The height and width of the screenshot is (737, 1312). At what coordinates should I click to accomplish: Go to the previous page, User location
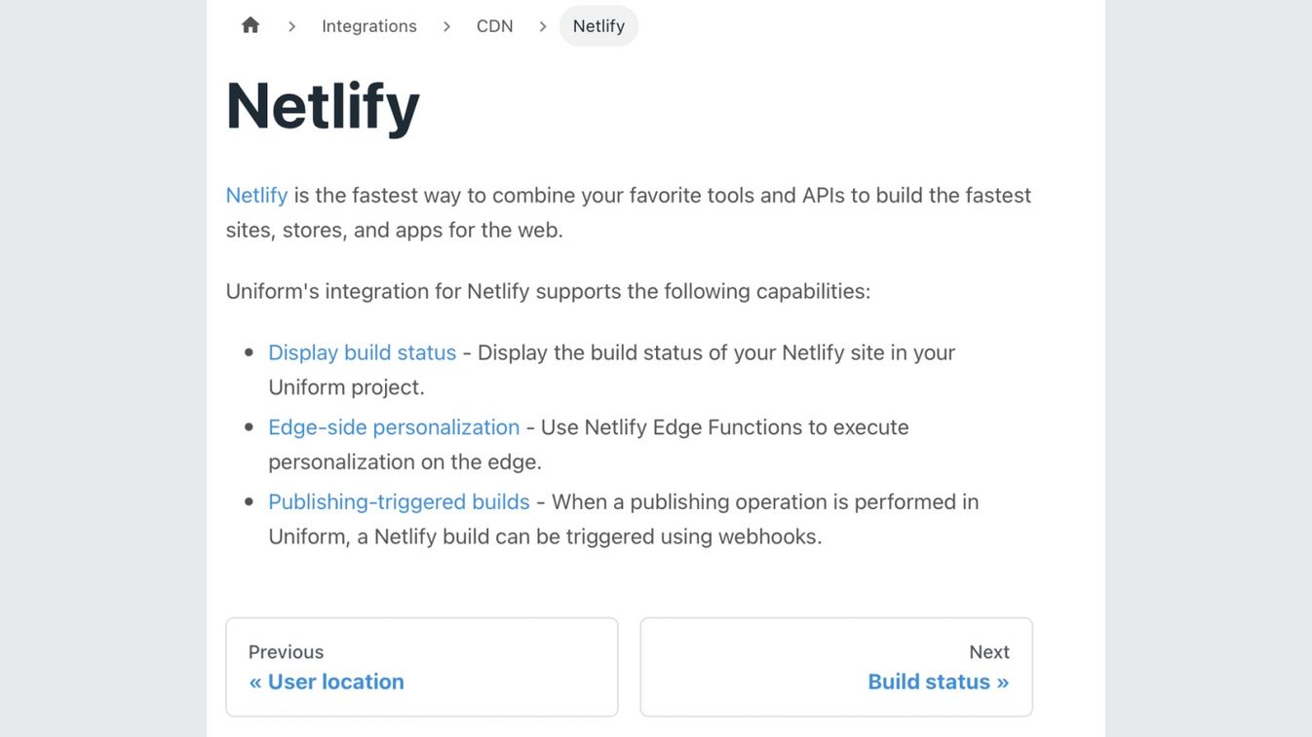point(422,667)
